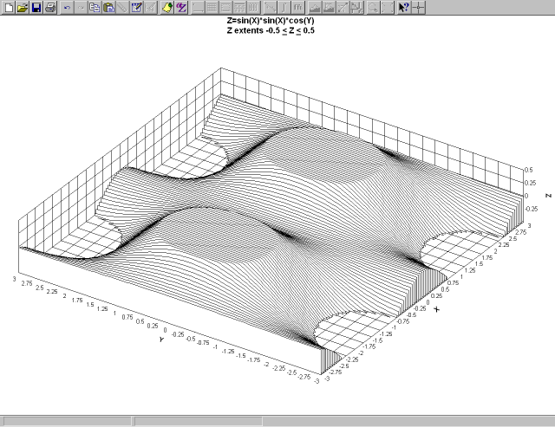Click the 3D surface plot

(272, 223)
